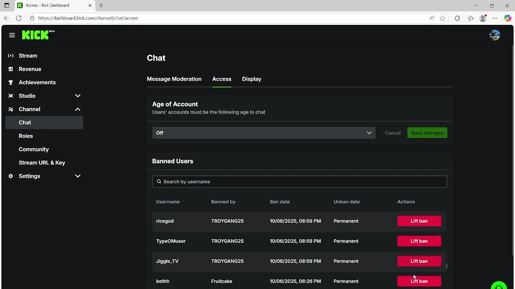The image size is (515, 289).
Task: Switch to the Message Moderation tab
Action: point(174,79)
